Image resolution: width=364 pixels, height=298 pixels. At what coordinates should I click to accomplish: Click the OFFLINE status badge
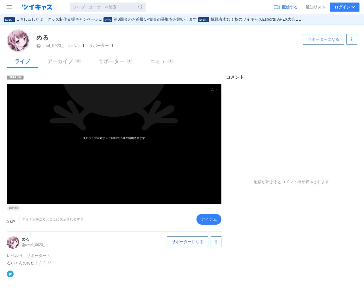pos(15,77)
